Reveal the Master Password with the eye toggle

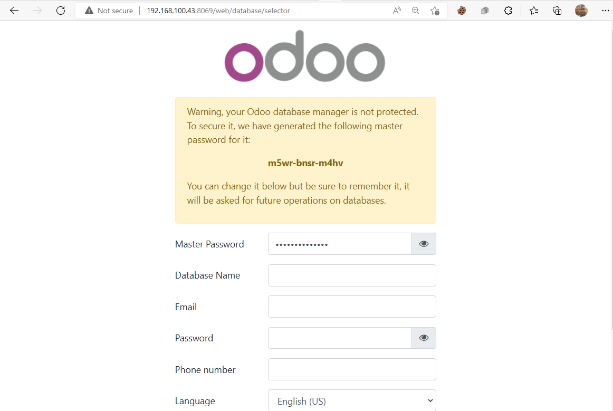pos(424,244)
